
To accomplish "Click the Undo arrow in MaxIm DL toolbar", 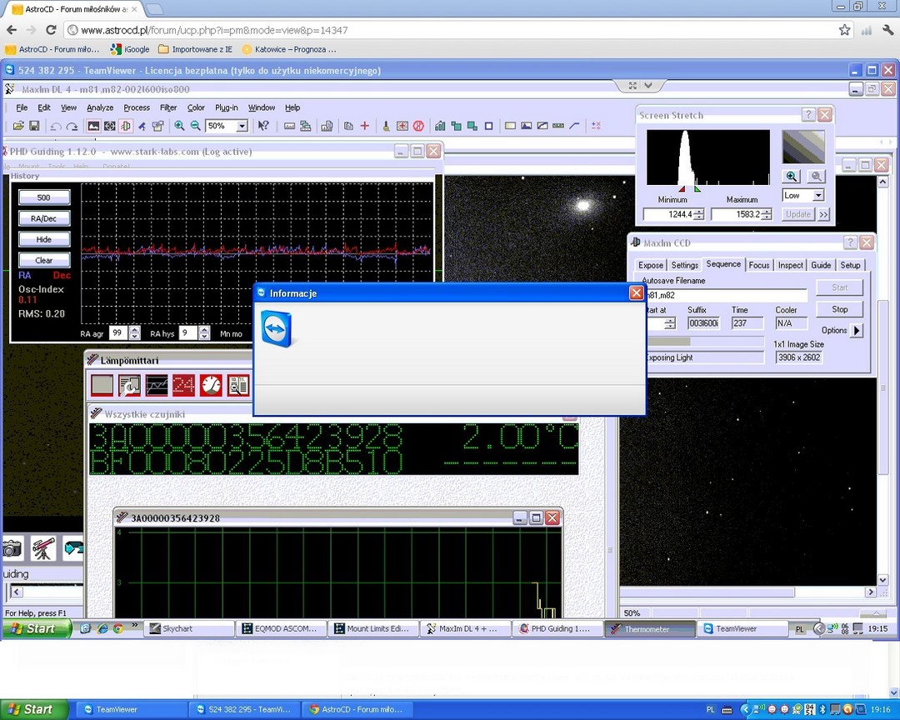I will (x=56, y=127).
